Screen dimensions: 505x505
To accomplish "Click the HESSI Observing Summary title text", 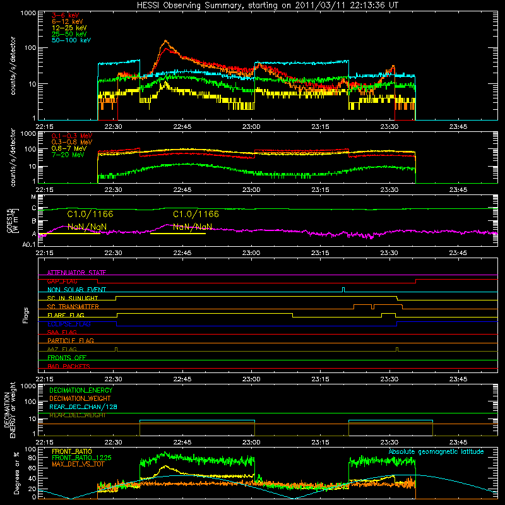I will point(267,6).
